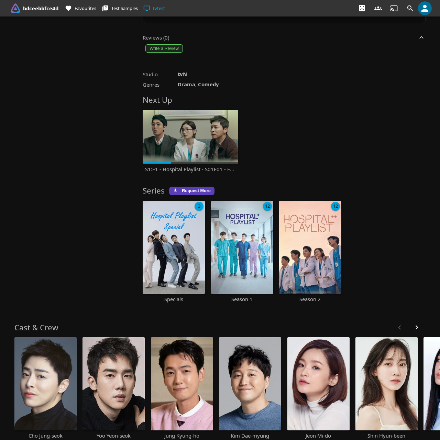Click the Next Up heading

[x=157, y=100]
